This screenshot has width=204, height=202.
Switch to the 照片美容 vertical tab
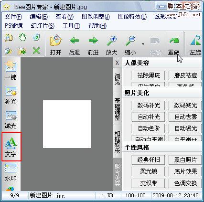tap(118, 175)
